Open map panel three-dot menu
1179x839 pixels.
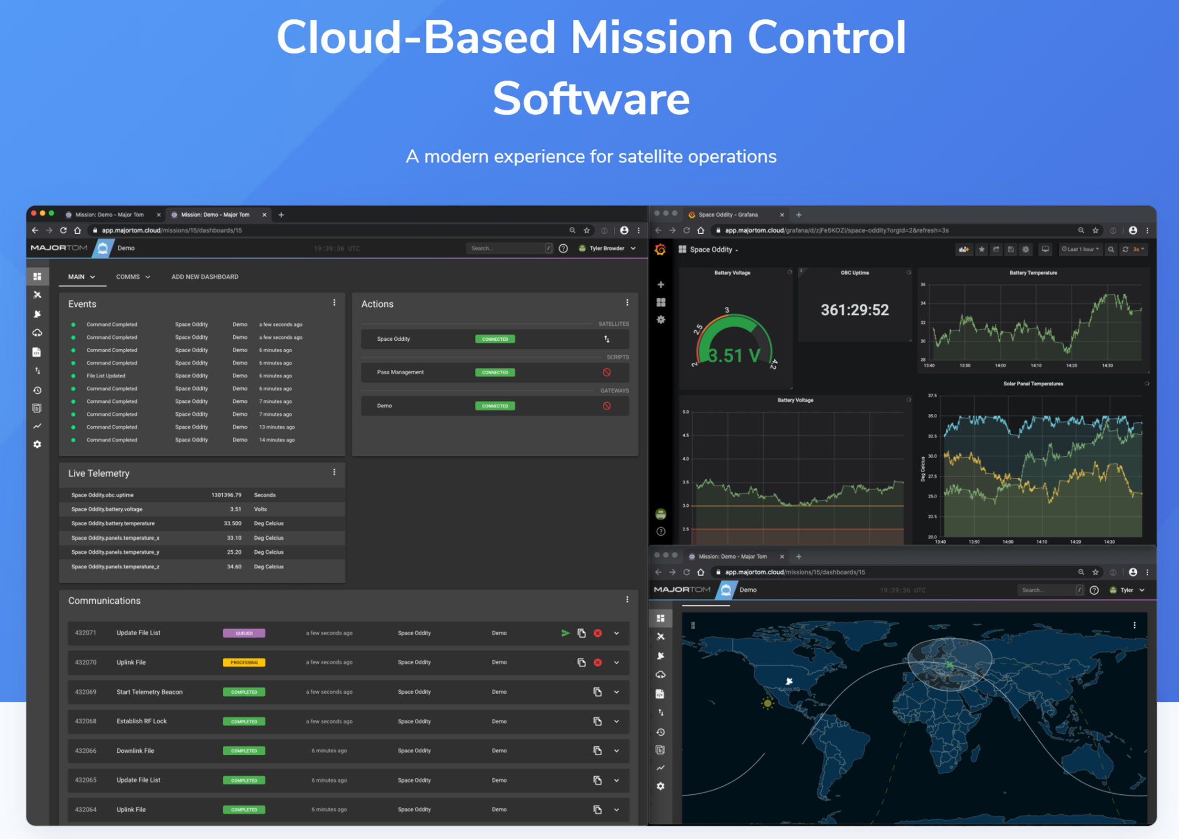pyautogui.click(x=1134, y=626)
